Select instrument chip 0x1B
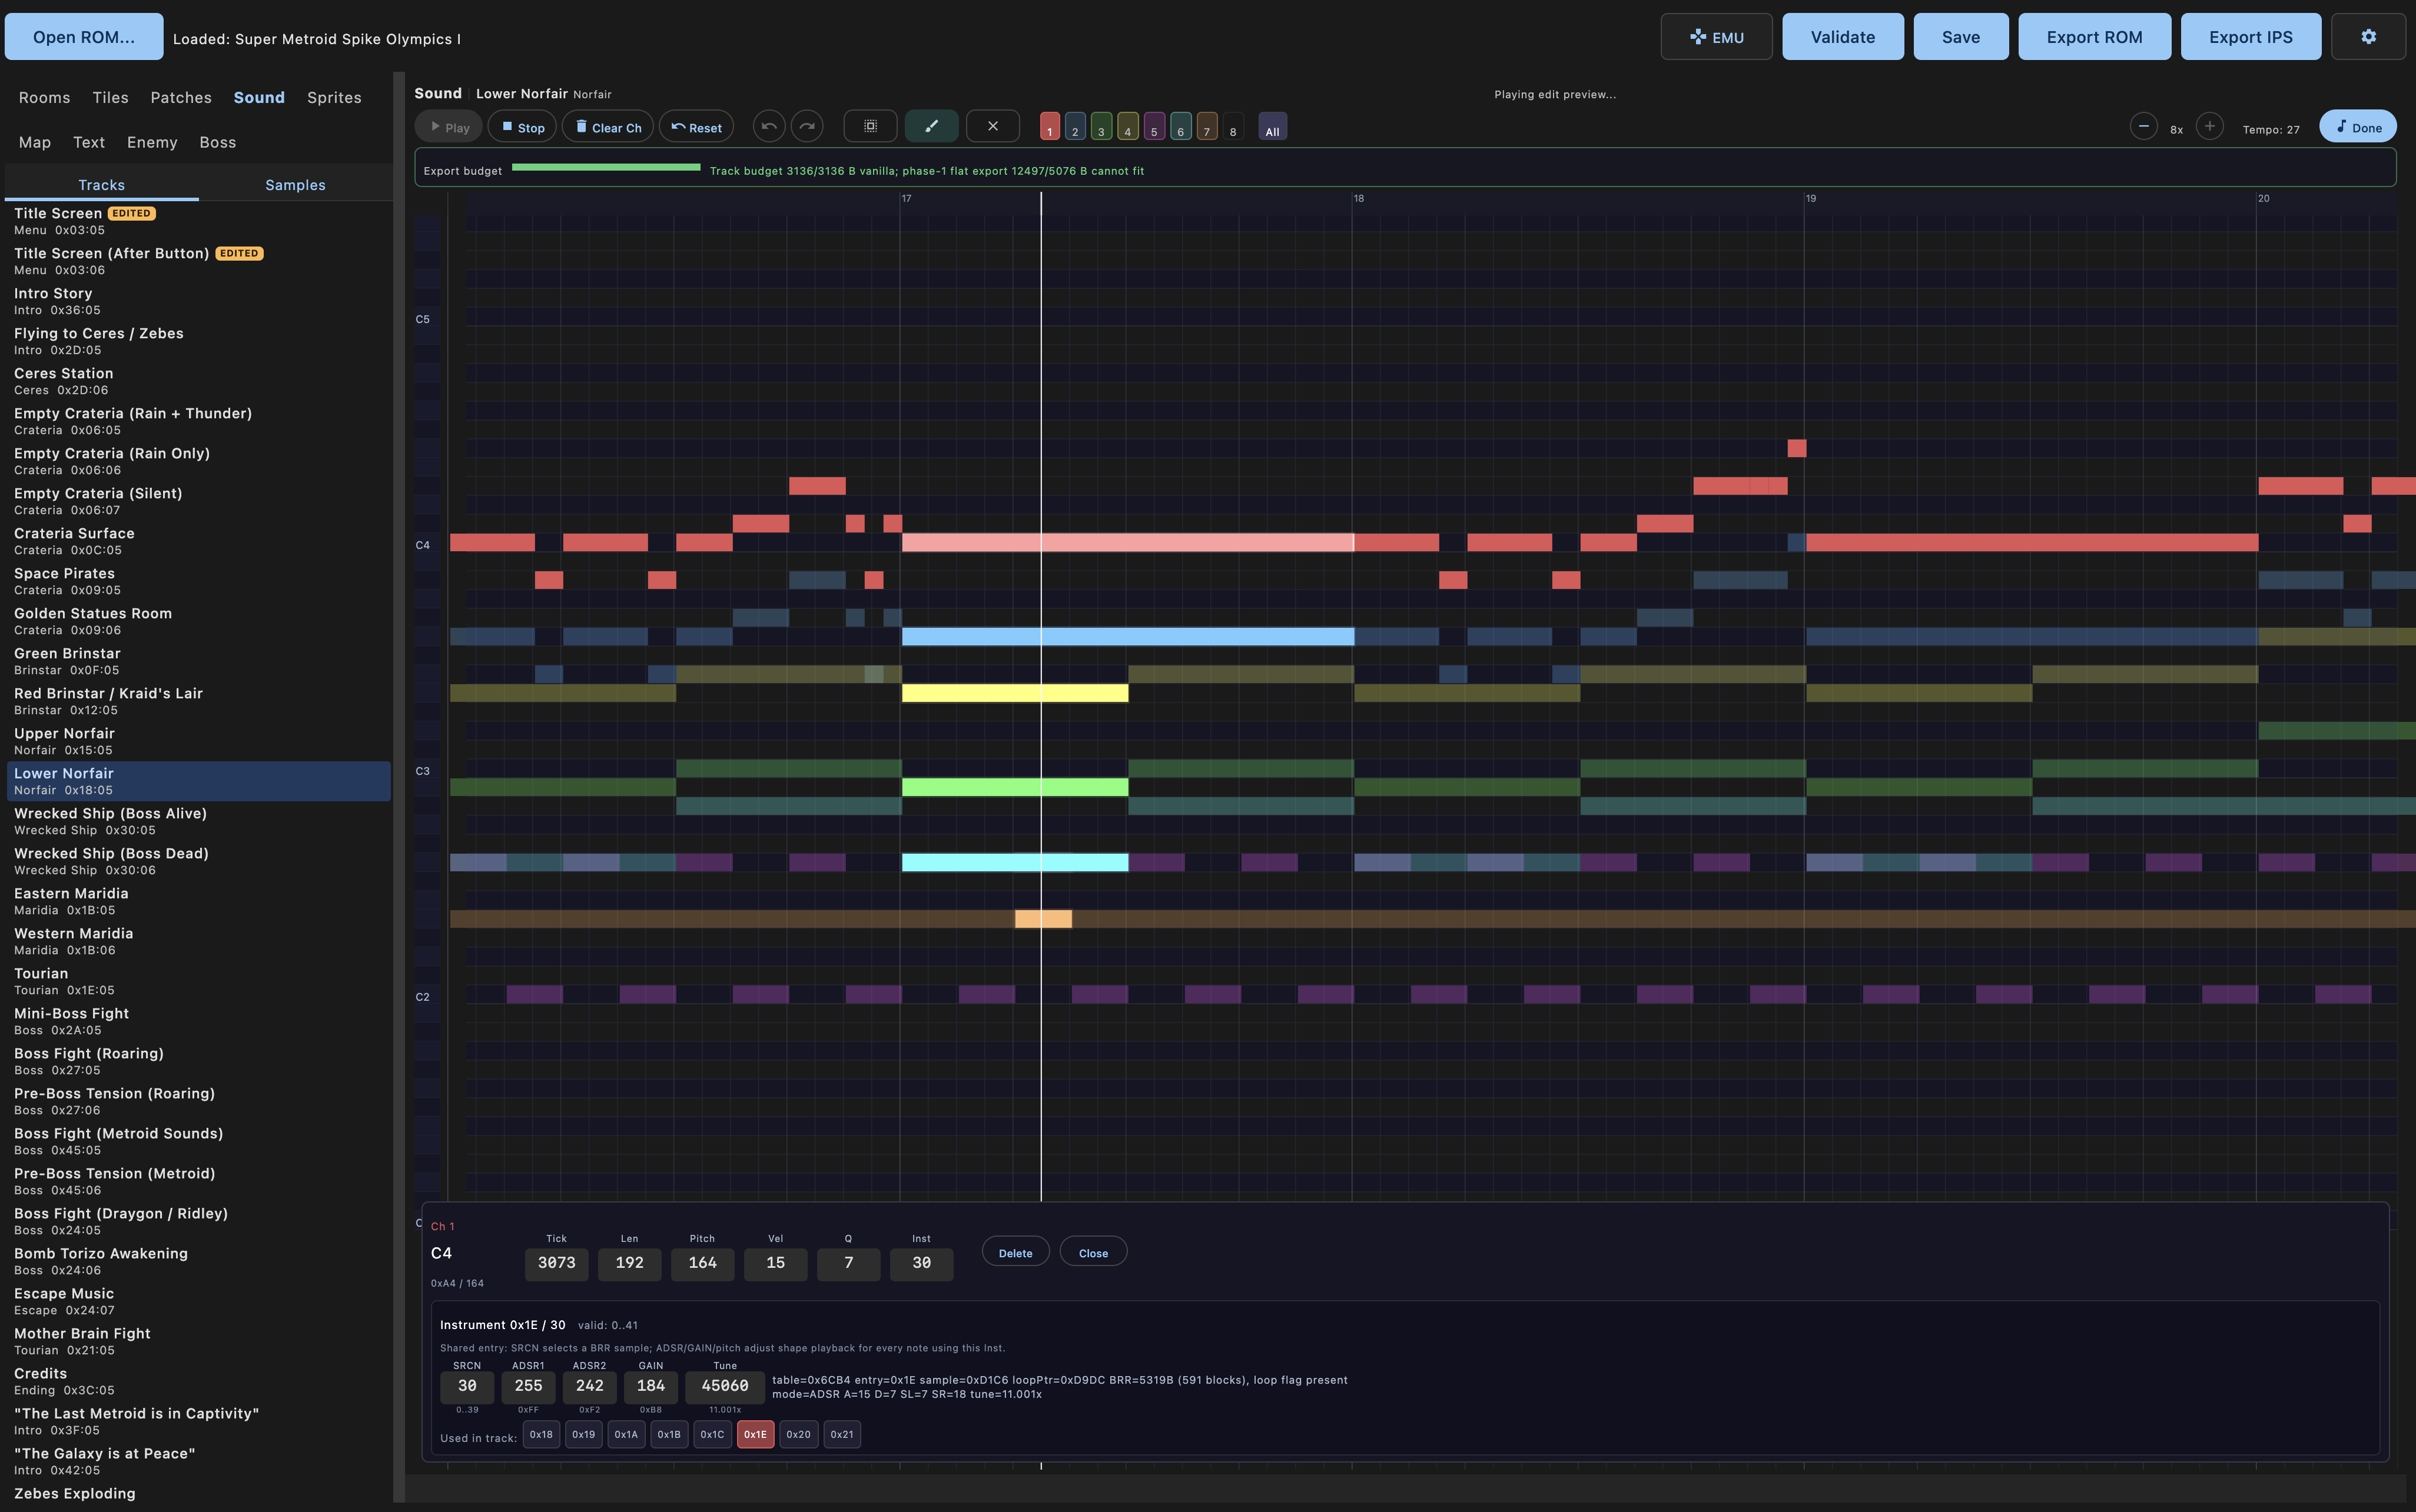The image size is (2416, 1512). (x=669, y=1434)
